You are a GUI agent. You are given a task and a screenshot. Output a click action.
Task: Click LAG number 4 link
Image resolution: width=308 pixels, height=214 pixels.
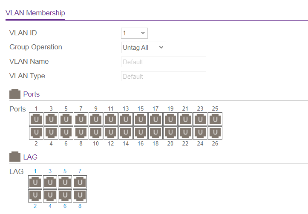click(x=50, y=206)
